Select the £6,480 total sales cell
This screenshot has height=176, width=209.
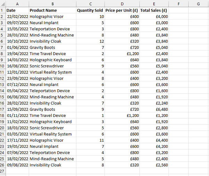[x=154, y=109]
